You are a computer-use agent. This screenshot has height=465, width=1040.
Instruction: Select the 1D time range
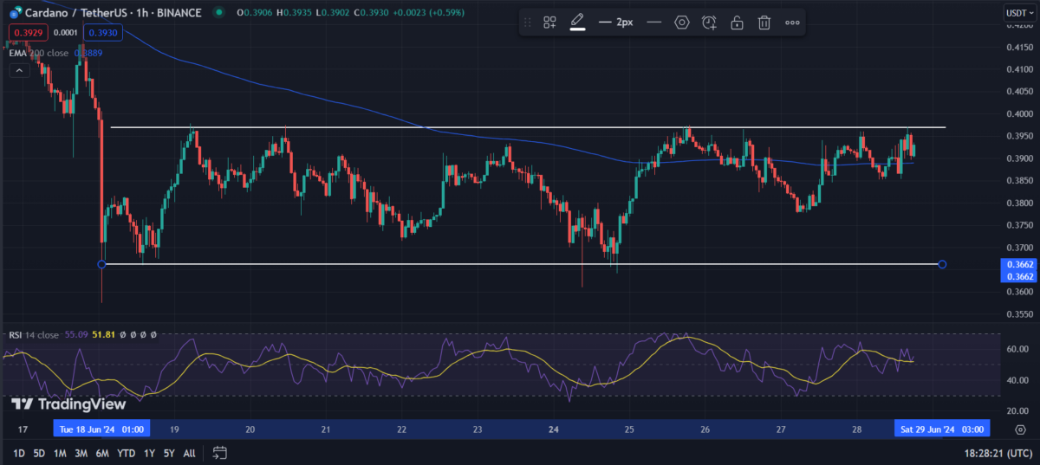[17, 453]
